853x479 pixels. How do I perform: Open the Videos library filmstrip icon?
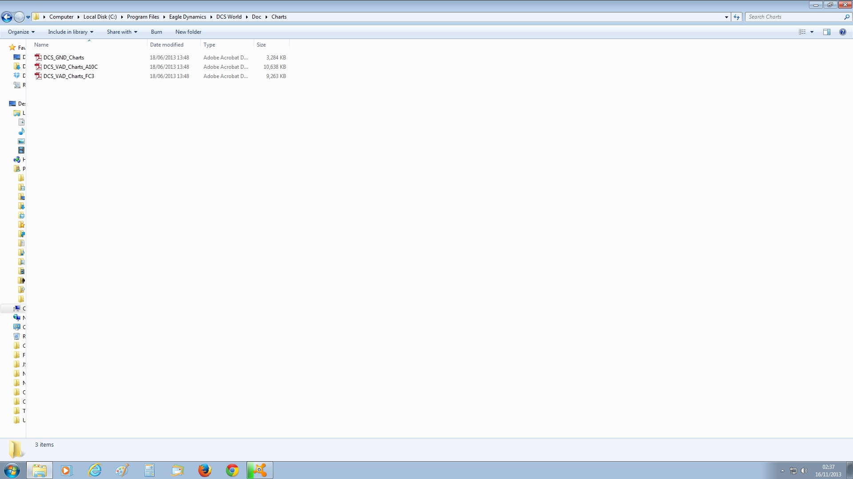tap(21, 150)
